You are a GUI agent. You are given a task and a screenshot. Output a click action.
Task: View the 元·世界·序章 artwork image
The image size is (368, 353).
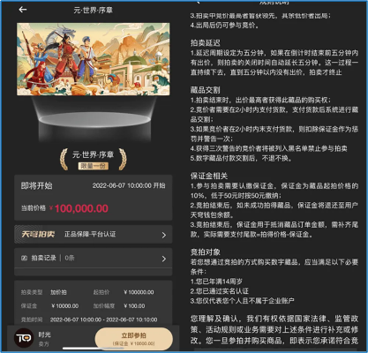click(93, 59)
